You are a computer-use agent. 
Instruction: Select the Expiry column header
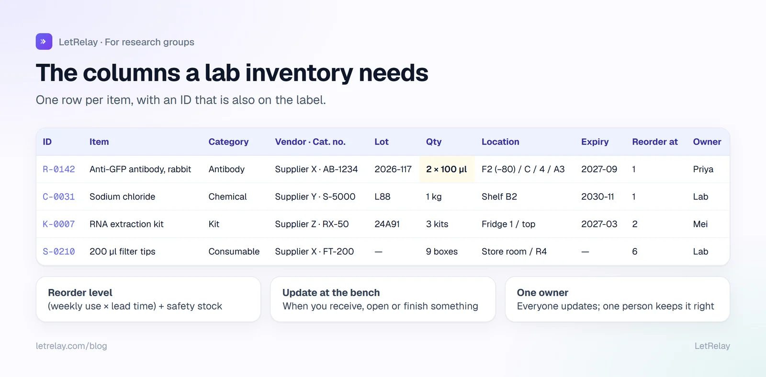coord(595,142)
